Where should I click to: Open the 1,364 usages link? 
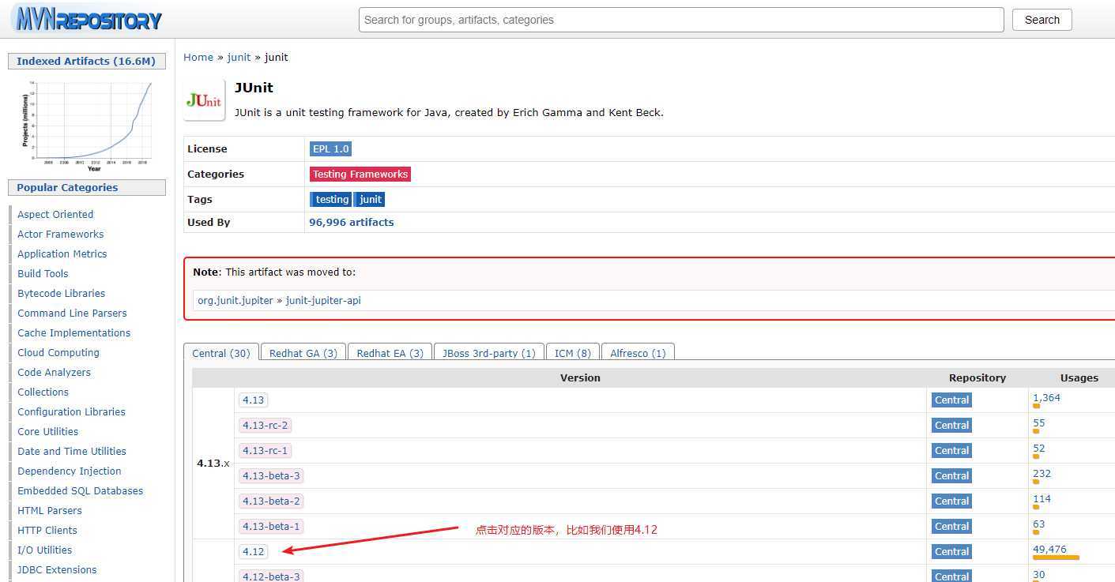coord(1046,397)
